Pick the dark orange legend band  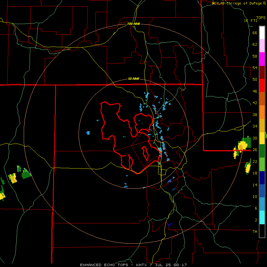(262, 98)
